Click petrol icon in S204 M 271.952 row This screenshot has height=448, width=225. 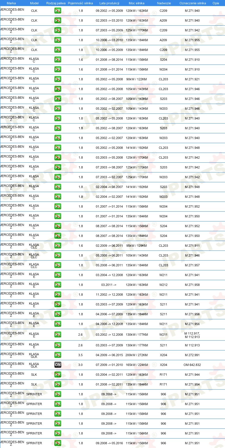coord(58,226)
